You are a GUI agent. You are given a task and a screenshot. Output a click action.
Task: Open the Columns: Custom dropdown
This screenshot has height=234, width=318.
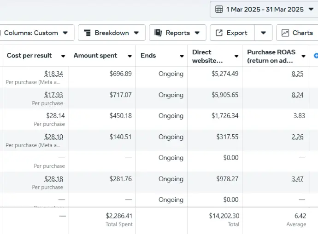click(x=35, y=33)
